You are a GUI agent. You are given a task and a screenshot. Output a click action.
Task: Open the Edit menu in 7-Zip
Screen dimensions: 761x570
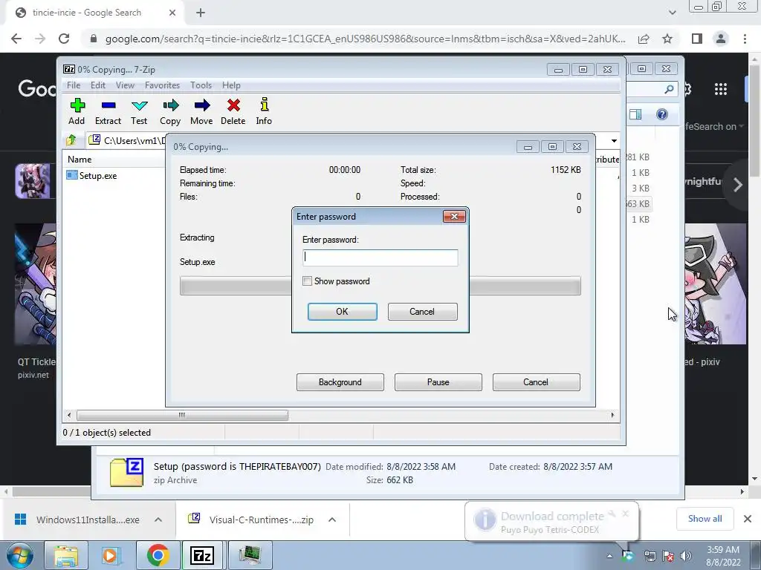pyautogui.click(x=98, y=85)
